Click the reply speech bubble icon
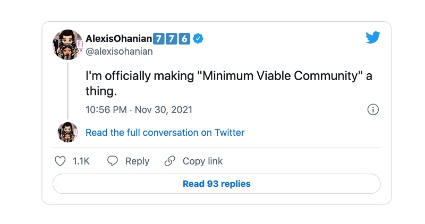This screenshot has height=224, width=425. tap(113, 161)
